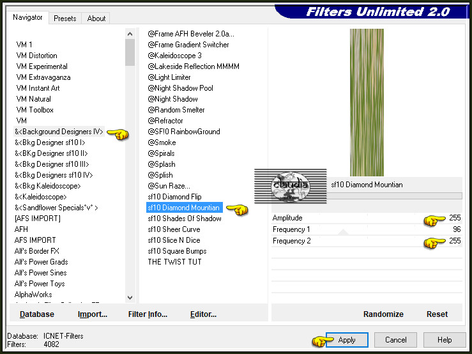Select VM Toolbox category

click(35, 110)
